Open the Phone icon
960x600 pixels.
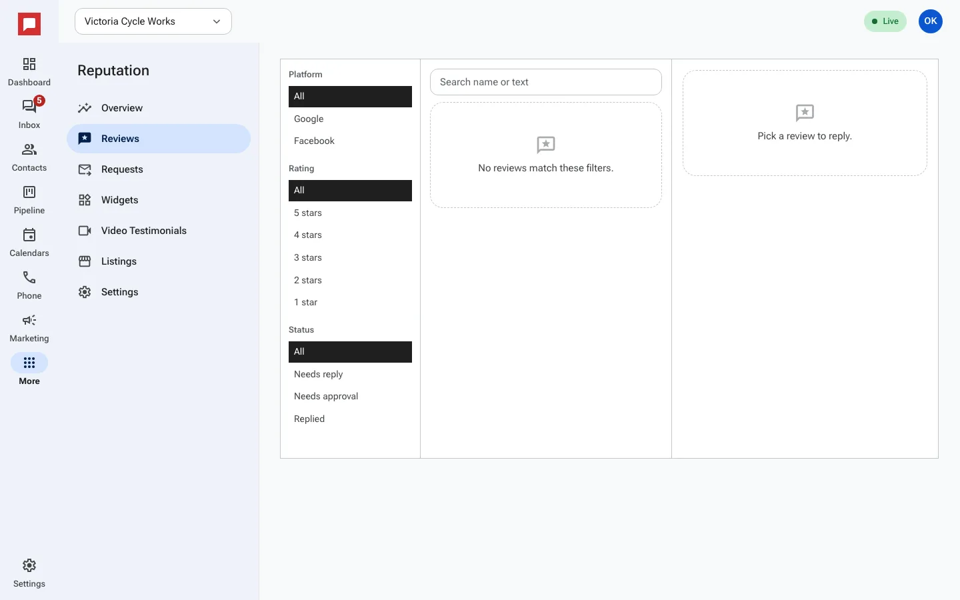pyautogui.click(x=29, y=277)
